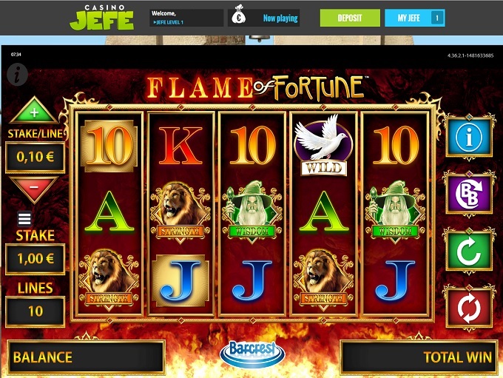Image resolution: width=503 pixels, height=378 pixels.
Task: Open the Jefe Level 1 link
Action: tap(169, 22)
